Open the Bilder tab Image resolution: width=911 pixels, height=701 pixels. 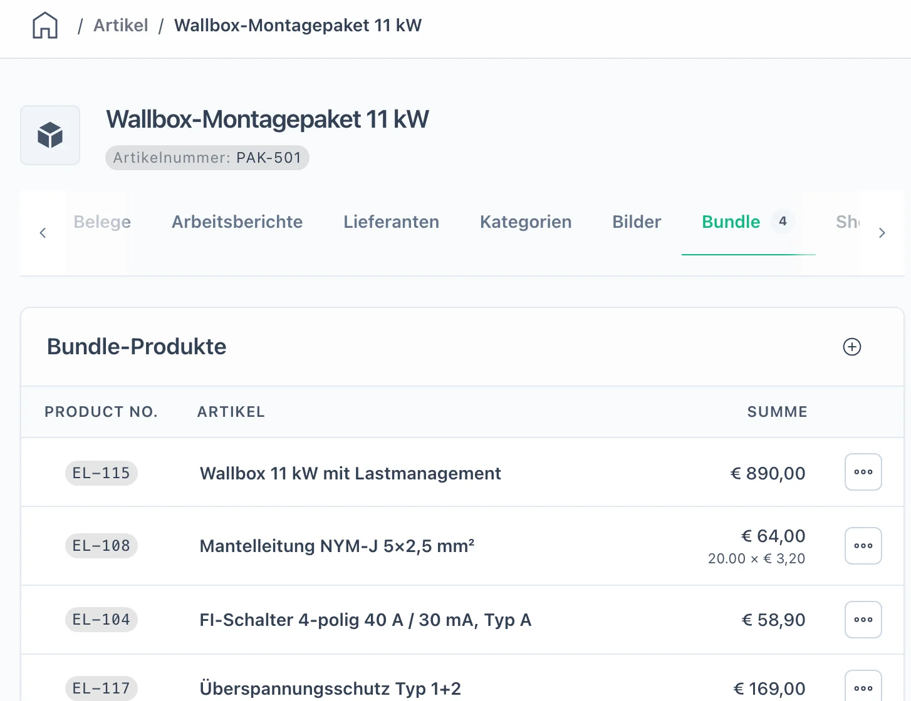637,222
